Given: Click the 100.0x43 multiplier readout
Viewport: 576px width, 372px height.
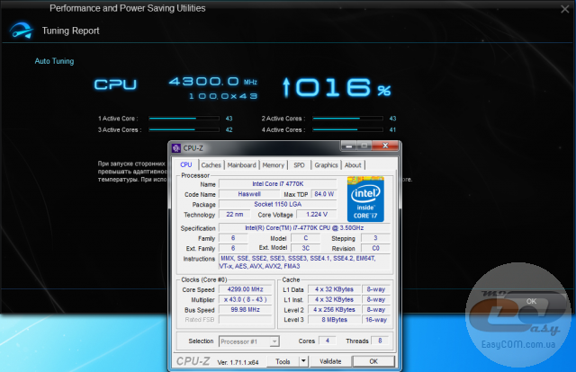Looking at the screenshot, I should click(x=223, y=96).
